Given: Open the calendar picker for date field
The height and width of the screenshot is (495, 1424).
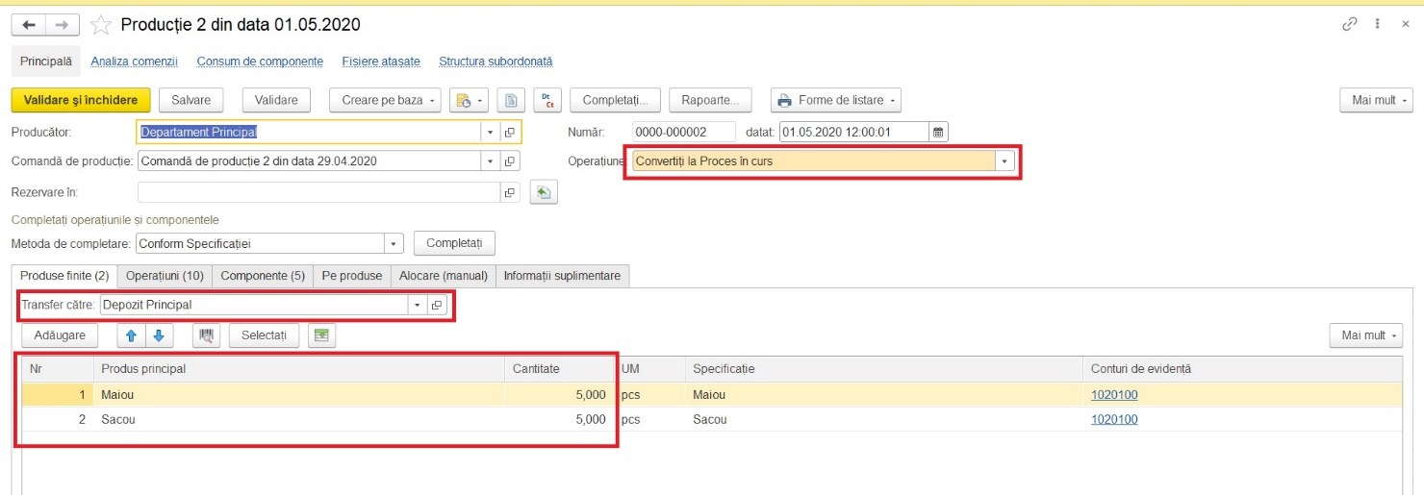Looking at the screenshot, I should tap(939, 132).
